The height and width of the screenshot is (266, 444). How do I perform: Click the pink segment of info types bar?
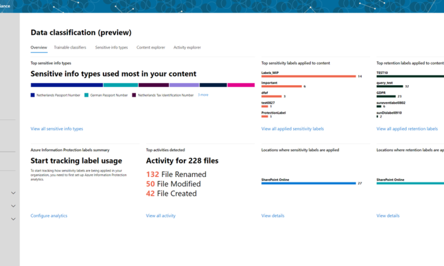click(x=241, y=85)
